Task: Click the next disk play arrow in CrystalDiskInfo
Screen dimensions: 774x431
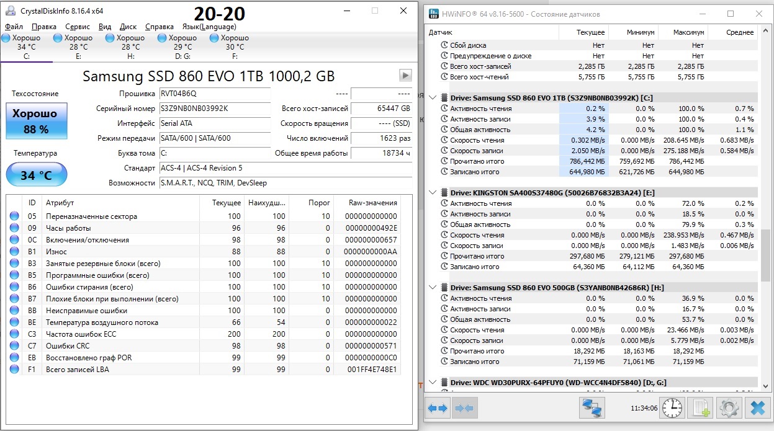Action: pyautogui.click(x=405, y=75)
